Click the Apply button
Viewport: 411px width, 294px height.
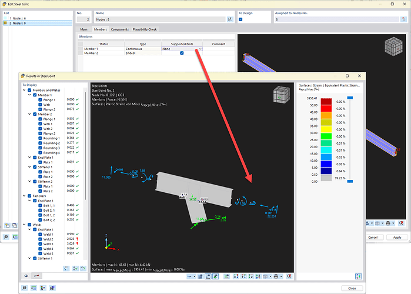click(x=397, y=237)
